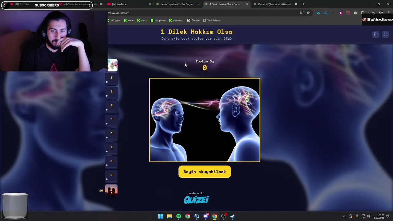This screenshot has width=393, height=221.
Task: Select the first thumbnail in the side list
Action: (x=112, y=65)
